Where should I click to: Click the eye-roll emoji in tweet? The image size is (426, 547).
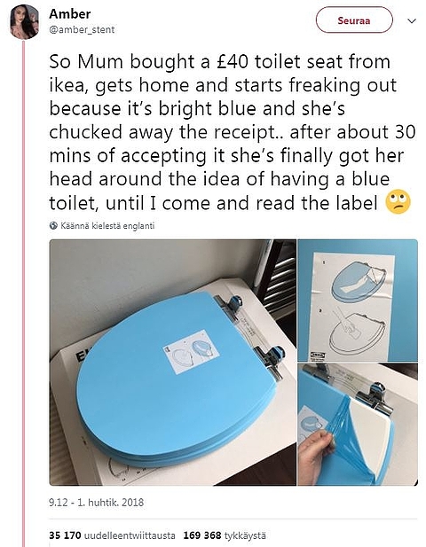click(x=398, y=202)
